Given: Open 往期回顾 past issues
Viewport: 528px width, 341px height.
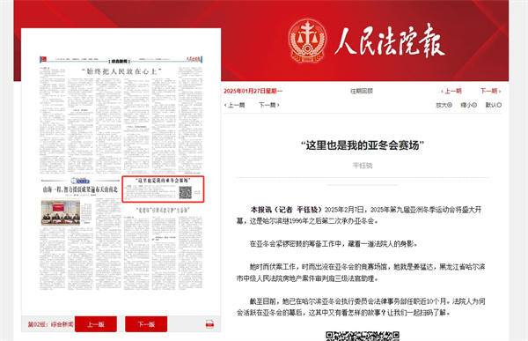Looking at the screenshot, I should tap(362, 91).
